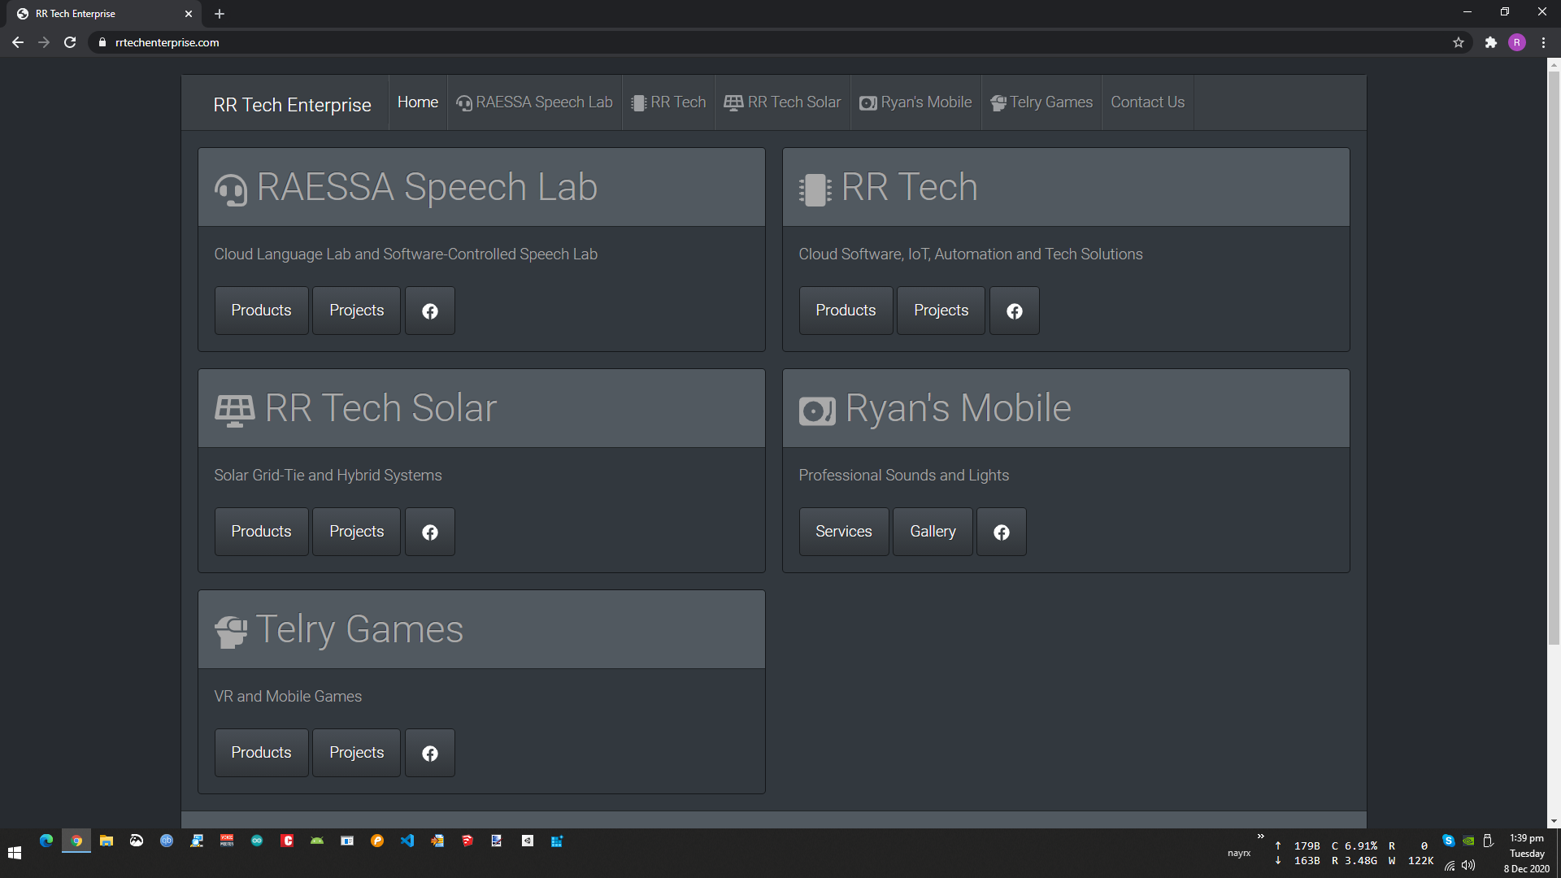The height and width of the screenshot is (878, 1561).
Task: Reload the page
Action: click(70, 42)
